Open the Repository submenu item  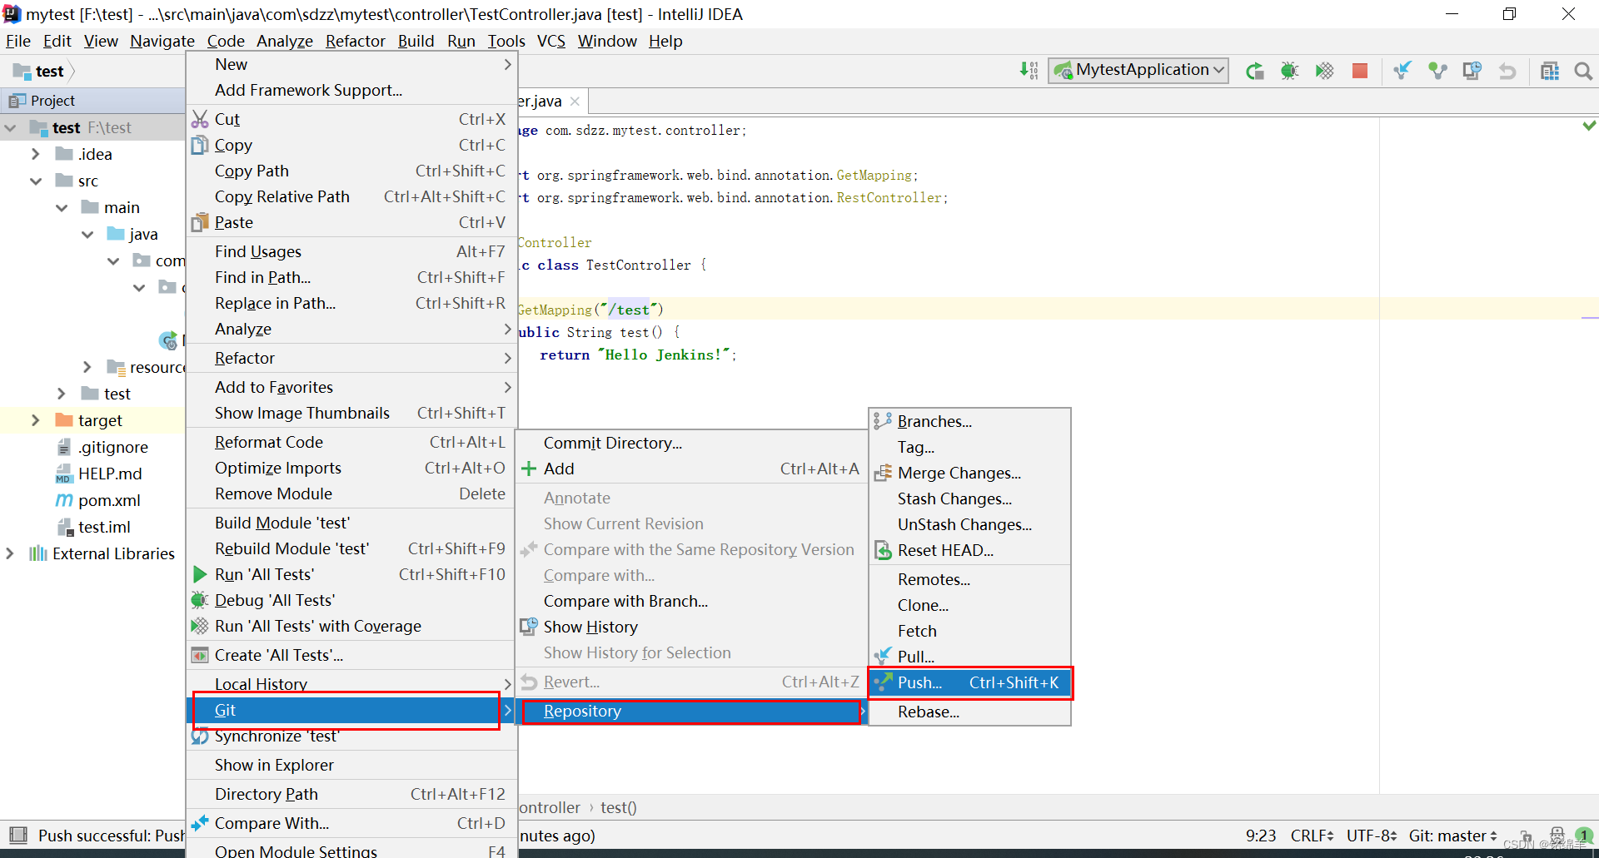691,711
